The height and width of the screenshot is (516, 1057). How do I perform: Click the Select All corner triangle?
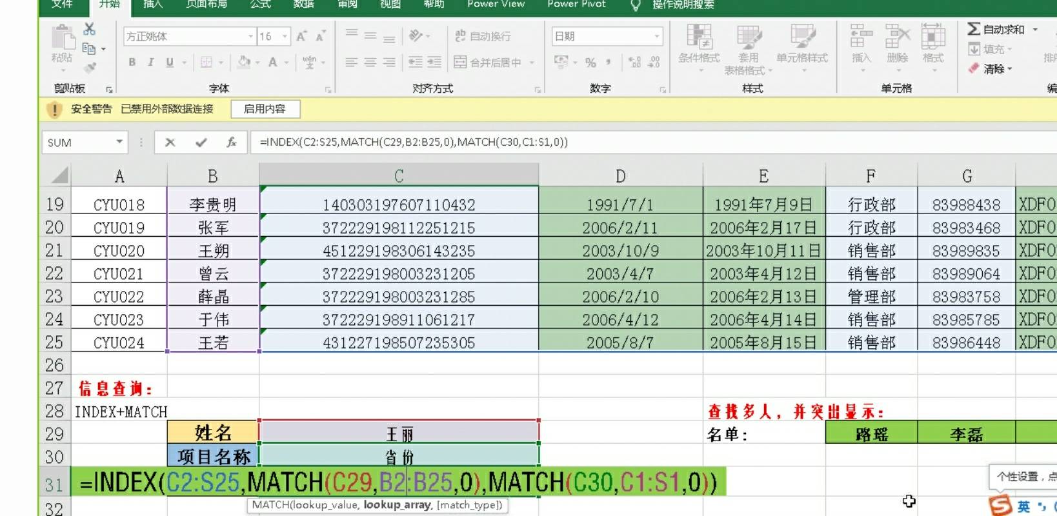[59, 175]
